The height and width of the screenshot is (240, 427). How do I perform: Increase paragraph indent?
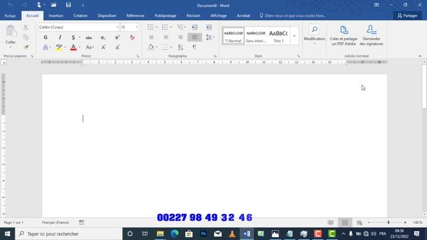tap(209, 27)
